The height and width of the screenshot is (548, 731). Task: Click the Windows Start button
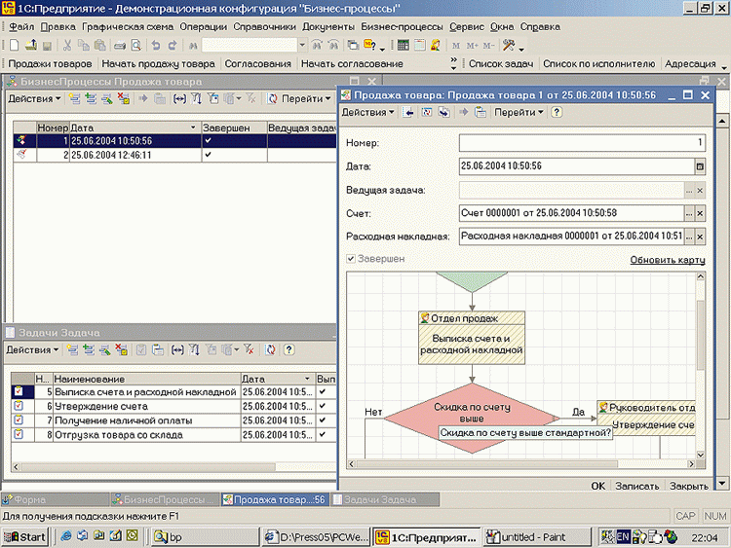25,537
